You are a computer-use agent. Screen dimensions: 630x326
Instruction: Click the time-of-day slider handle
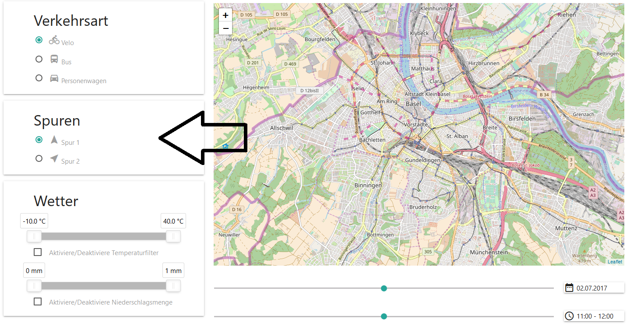pyautogui.click(x=384, y=316)
